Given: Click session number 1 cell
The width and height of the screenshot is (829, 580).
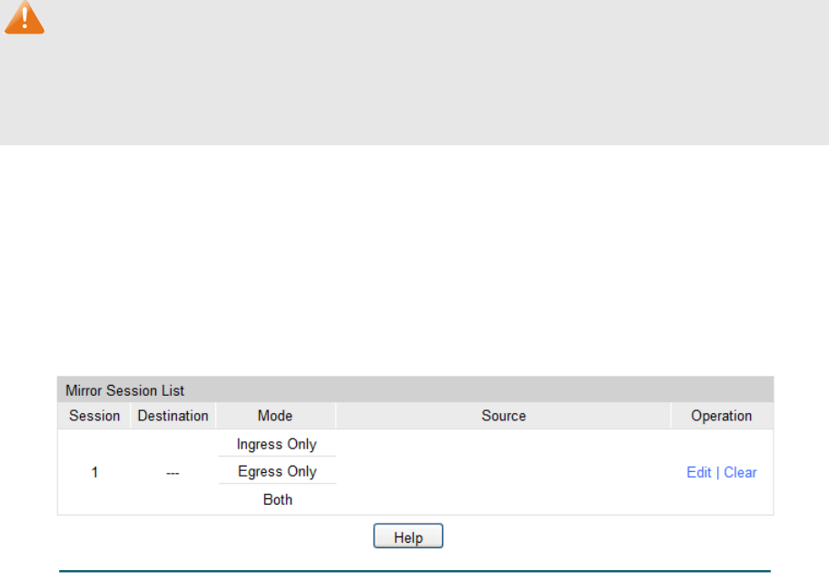Looking at the screenshot, I should tap(94, 472).
